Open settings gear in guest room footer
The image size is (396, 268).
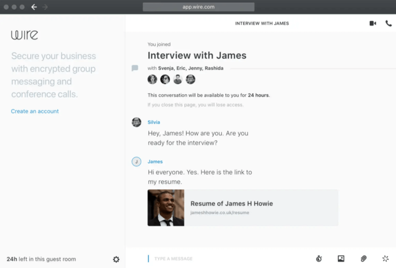[x=116, y=259]
